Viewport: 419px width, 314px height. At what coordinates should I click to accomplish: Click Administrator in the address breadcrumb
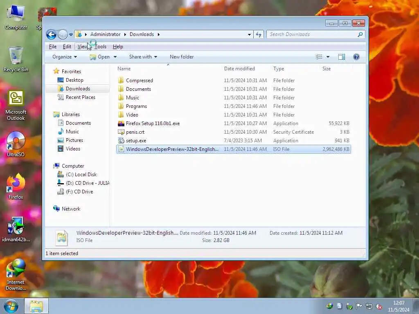click(x=105, y=34)
